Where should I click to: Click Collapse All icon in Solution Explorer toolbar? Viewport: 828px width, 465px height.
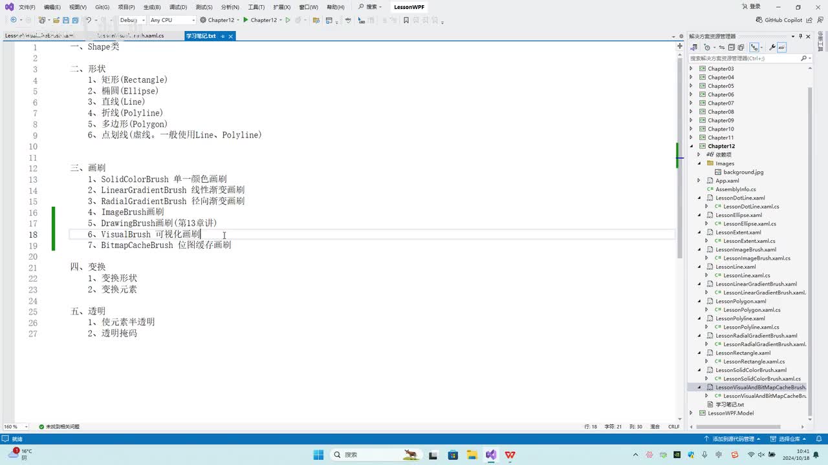(732, 47)
